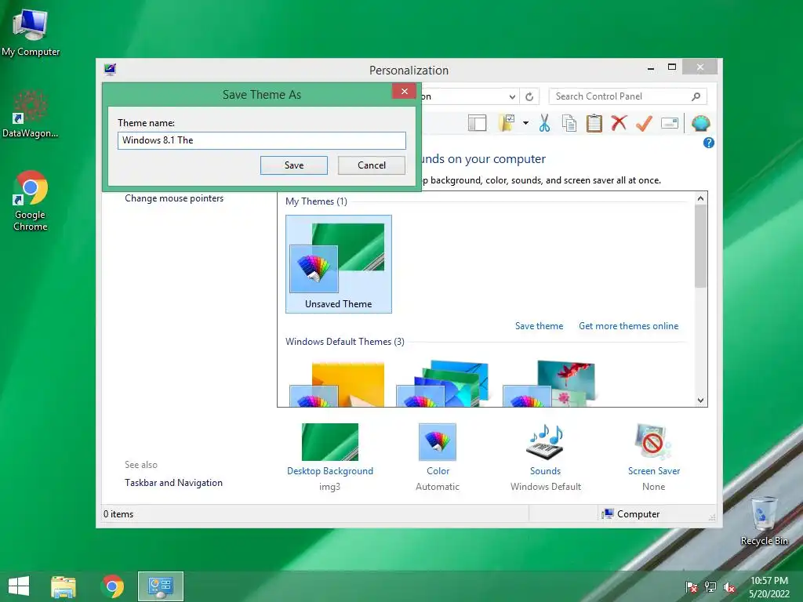Viewport: 803px width, 602px height.
Task: Click Save in Save Theme As dialog
Action: coord(294,165)
